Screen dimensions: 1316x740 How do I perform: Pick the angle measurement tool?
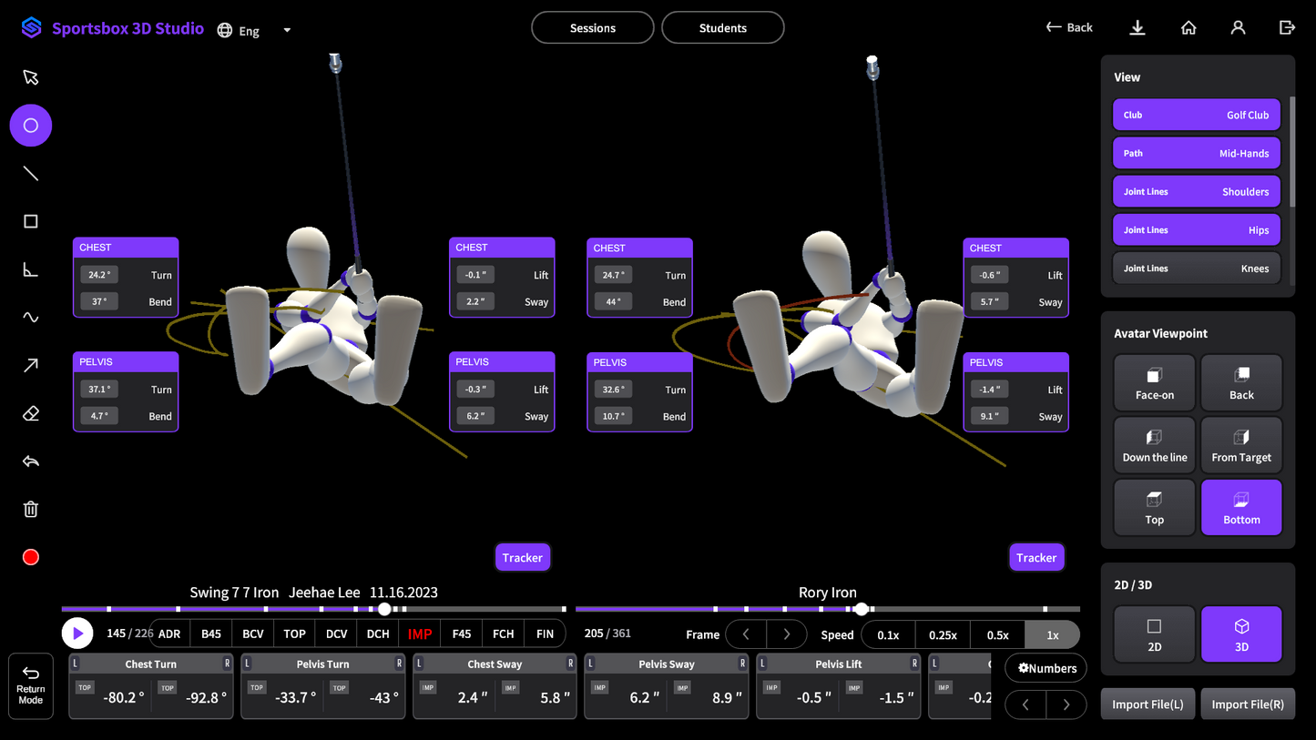31,269
